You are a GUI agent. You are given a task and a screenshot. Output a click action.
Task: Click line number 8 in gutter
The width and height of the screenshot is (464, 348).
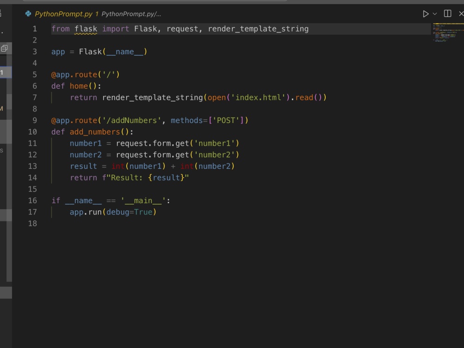(35, 109)
